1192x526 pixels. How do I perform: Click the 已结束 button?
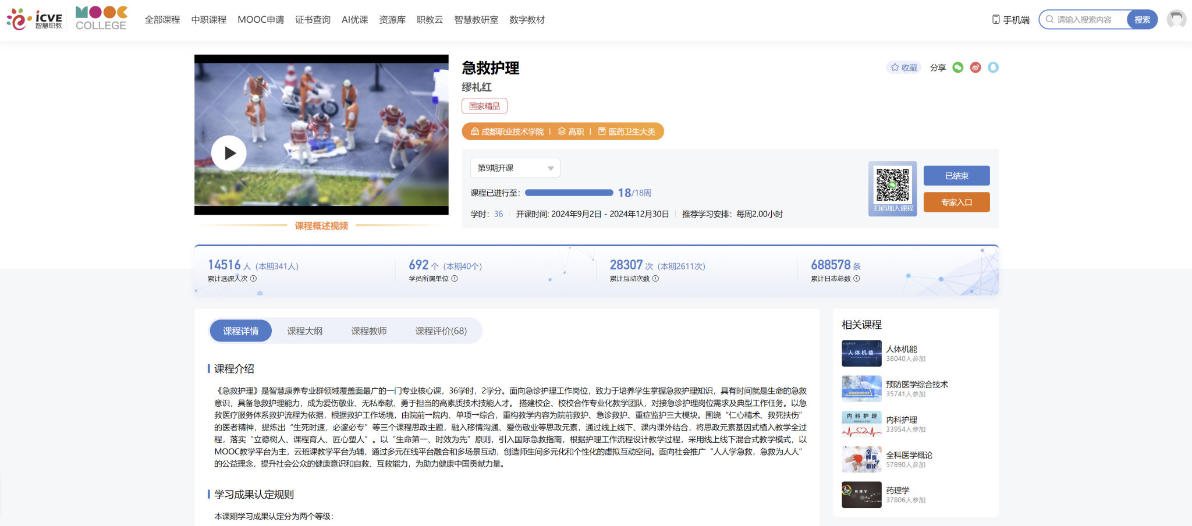point(956,176)
